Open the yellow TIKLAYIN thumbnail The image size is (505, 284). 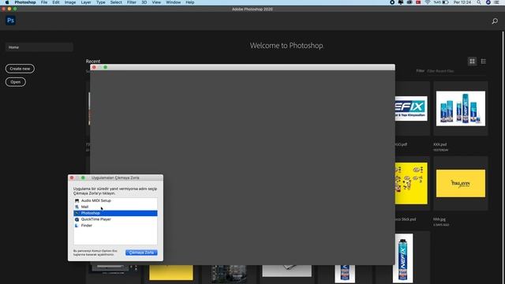pos(461,183)
